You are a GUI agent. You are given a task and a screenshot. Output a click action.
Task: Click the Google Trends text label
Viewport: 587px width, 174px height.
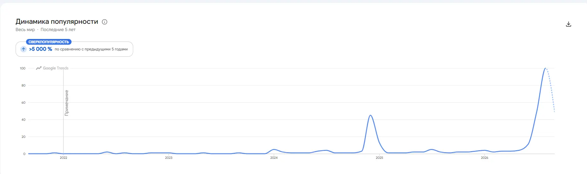tap(56, 68)
